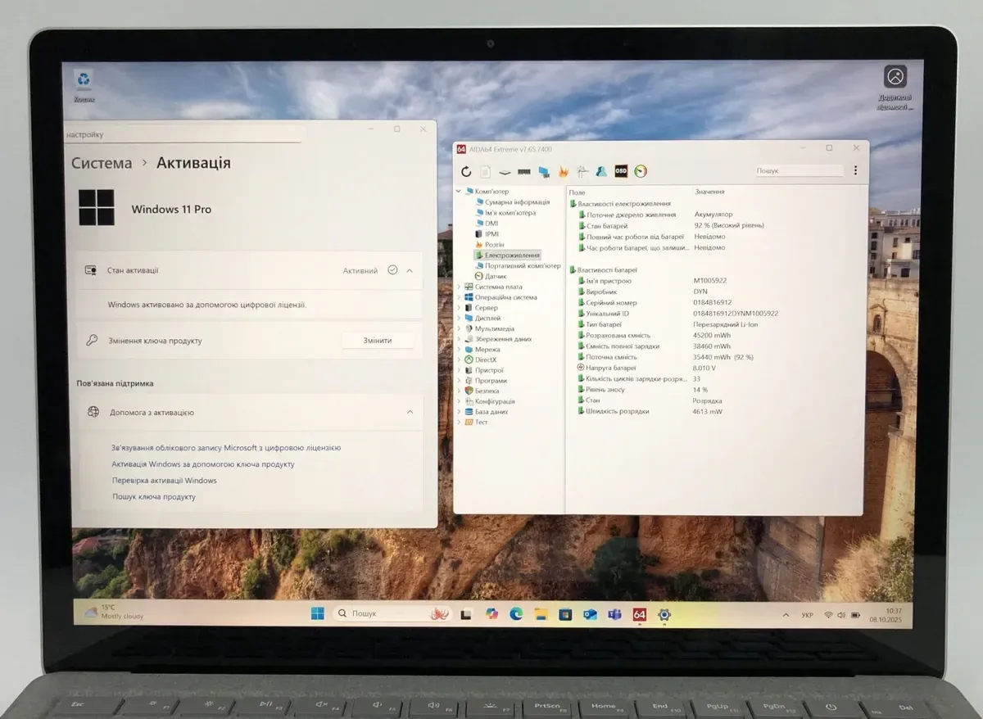Open the Report icon in AIDA64 toolbar
Screen dimensions: 983x719
pos(485,171)
